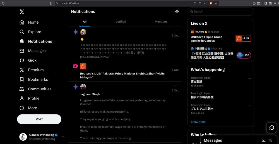Click the browser zoom icon

(200, 3)
